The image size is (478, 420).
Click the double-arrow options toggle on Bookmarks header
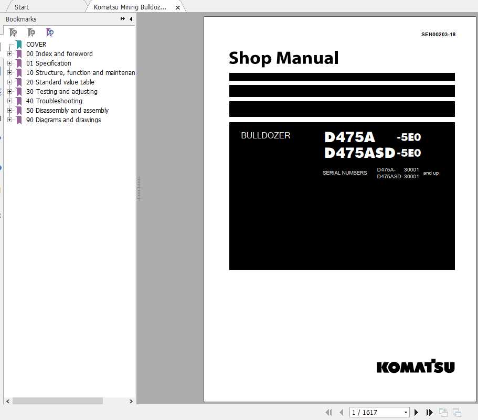[x=121, y=19]
